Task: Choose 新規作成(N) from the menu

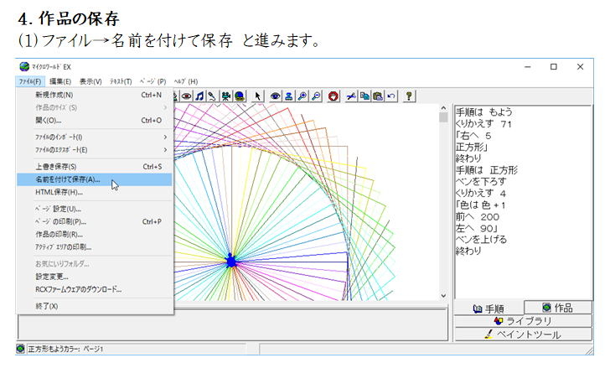Action: click(95, 95)
